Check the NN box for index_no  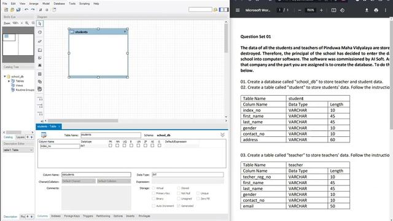[x=117, y=145]
